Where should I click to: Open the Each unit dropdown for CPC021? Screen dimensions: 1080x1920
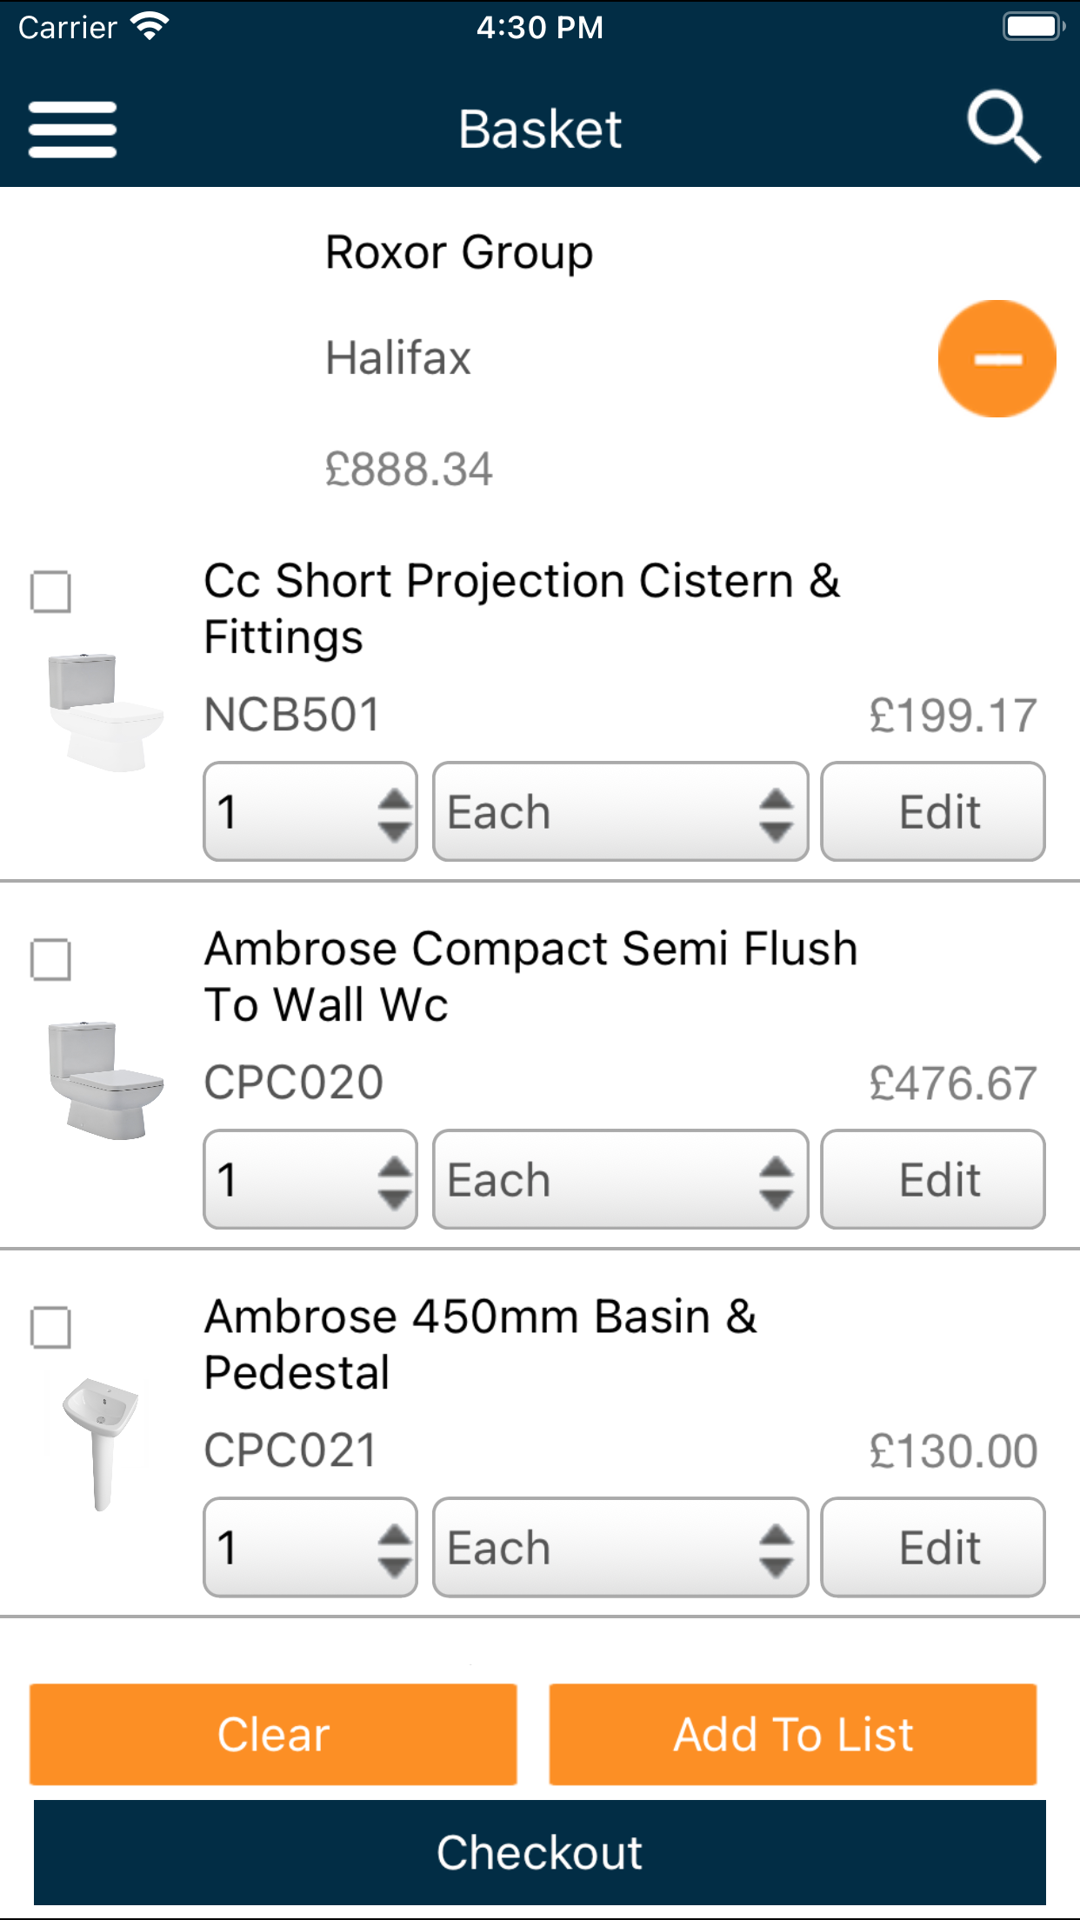[621, 1547]
